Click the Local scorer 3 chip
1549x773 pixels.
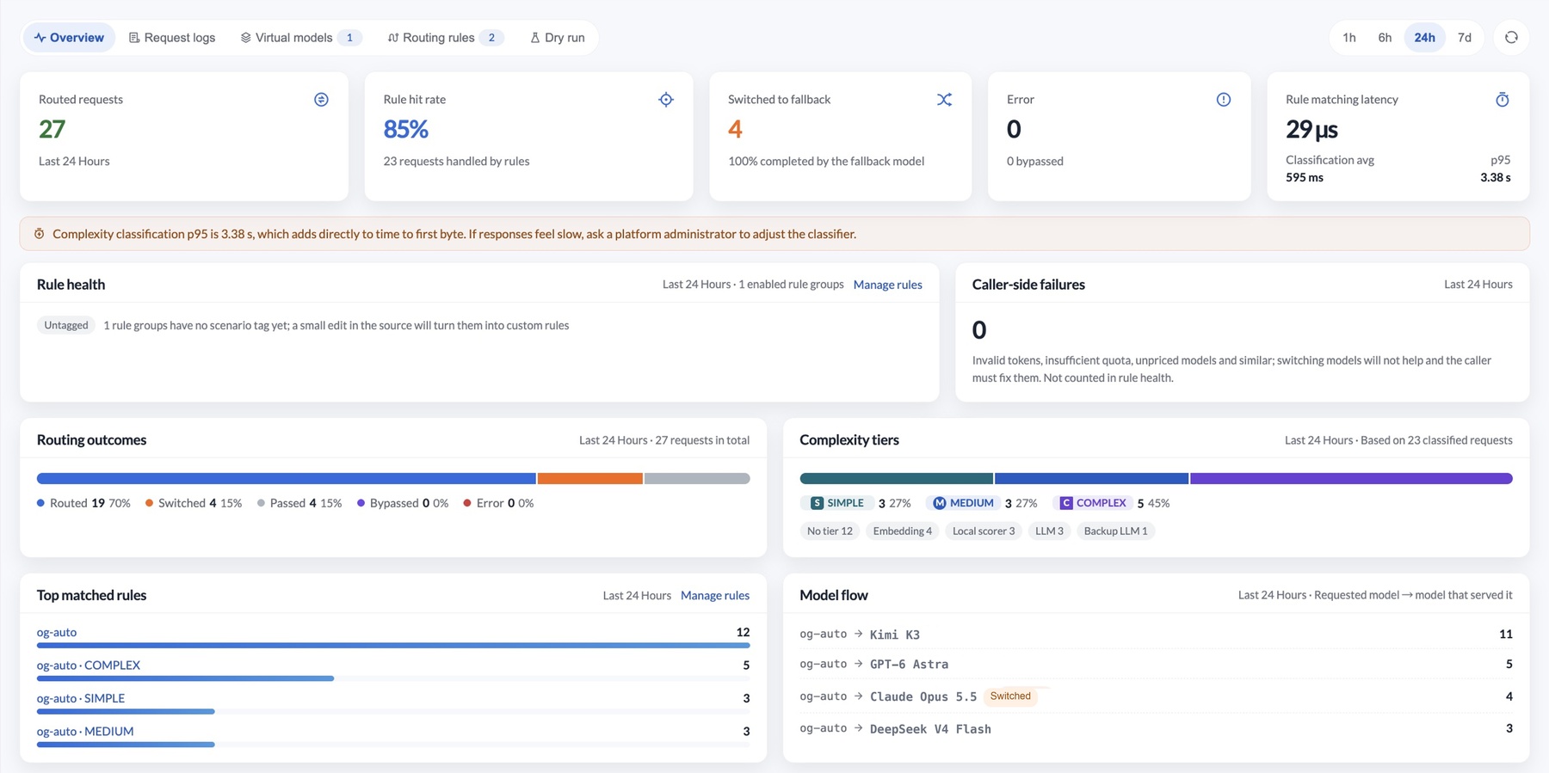point(984,531)
